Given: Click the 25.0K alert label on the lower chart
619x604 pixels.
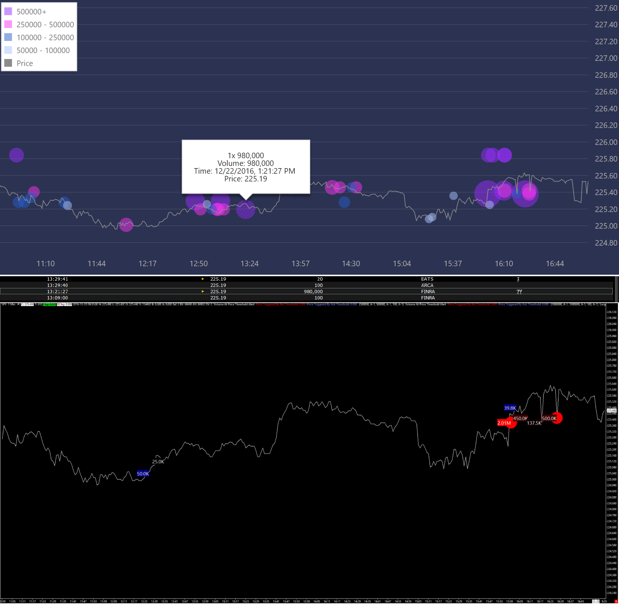Looking at the screenshot, I should click(158, 462).
